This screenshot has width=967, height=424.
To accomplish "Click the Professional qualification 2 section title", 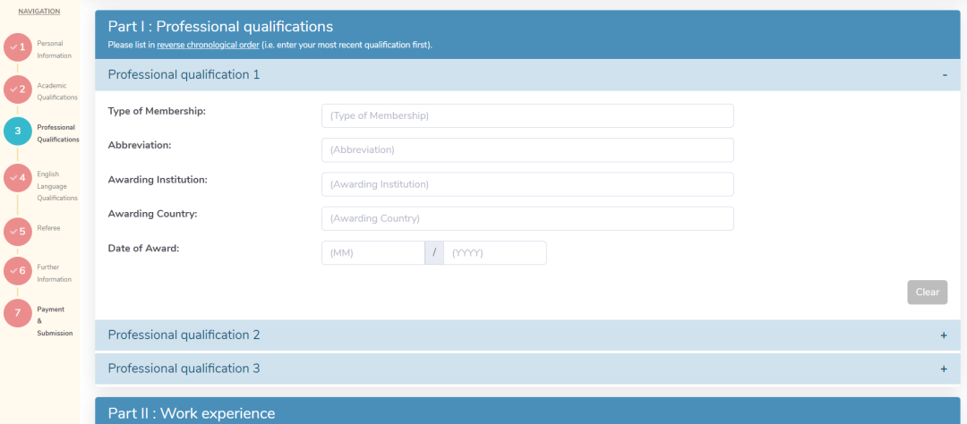I will coord(184,335).
